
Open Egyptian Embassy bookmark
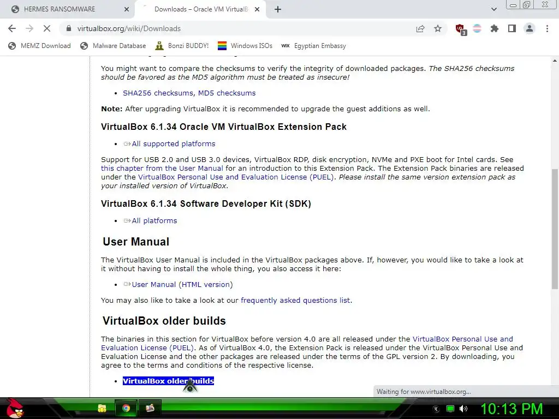(x=314, y=46)
